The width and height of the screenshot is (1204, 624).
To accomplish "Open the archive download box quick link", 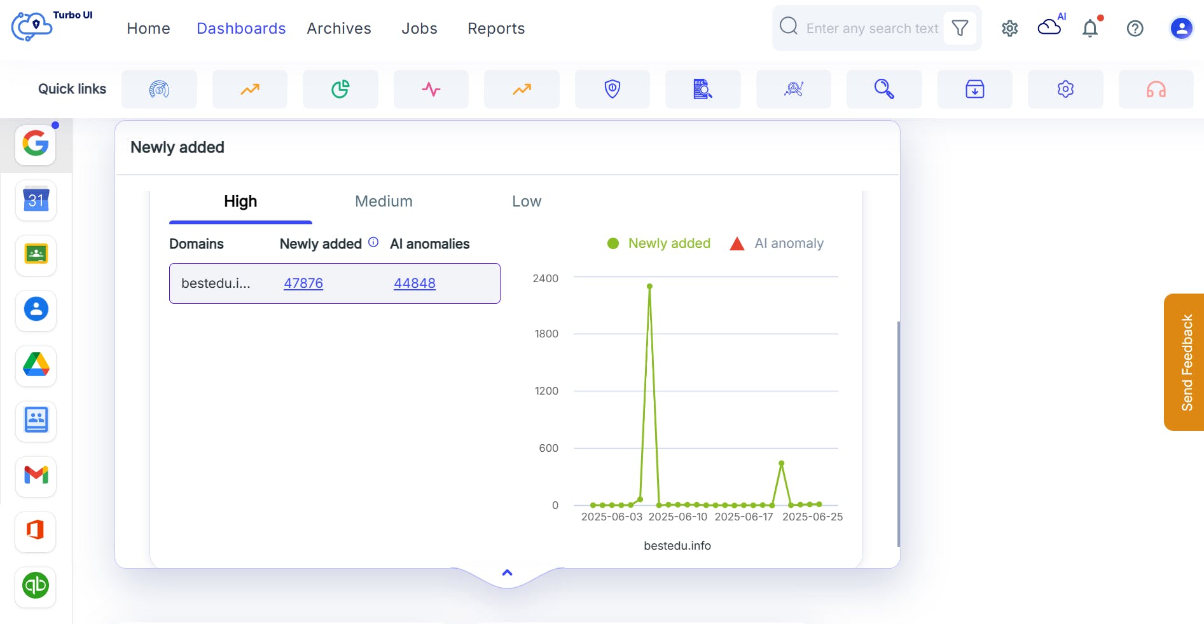I will [x=975, y=89].
